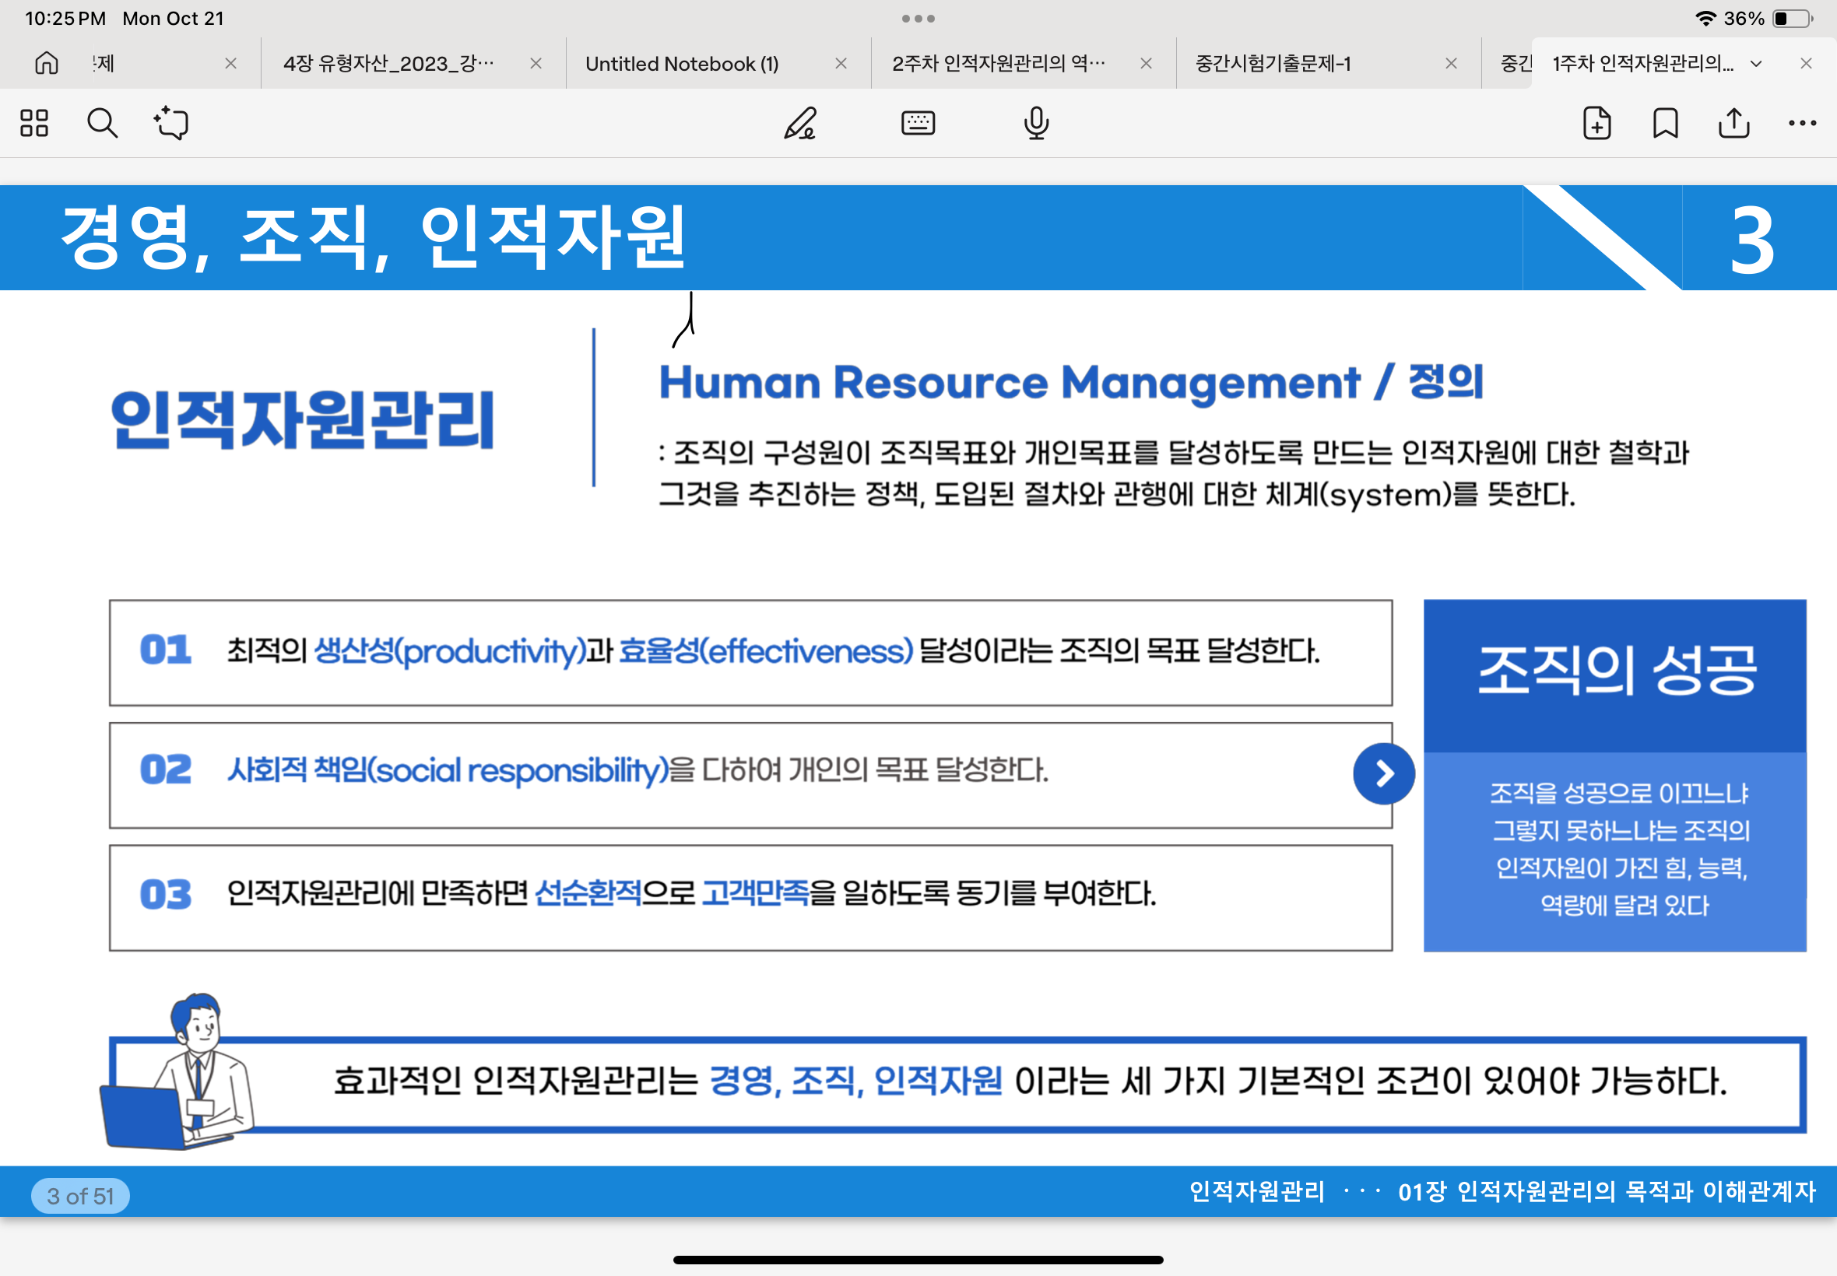The width and height of the screenshot is (1837, 1276).
Task: Tap the battery indicator
Action: 1792,19
